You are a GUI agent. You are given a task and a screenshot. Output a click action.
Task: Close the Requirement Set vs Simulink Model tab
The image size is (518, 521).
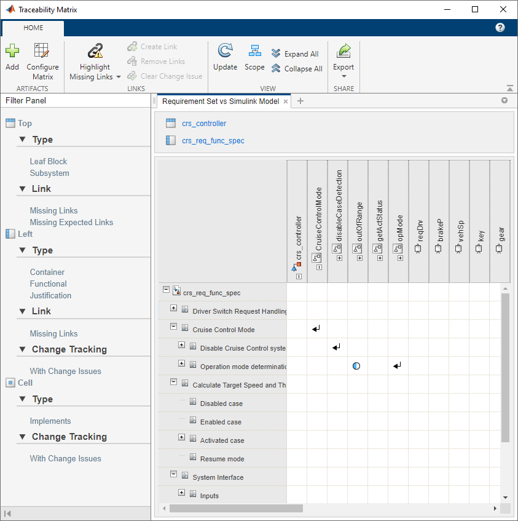285,101
